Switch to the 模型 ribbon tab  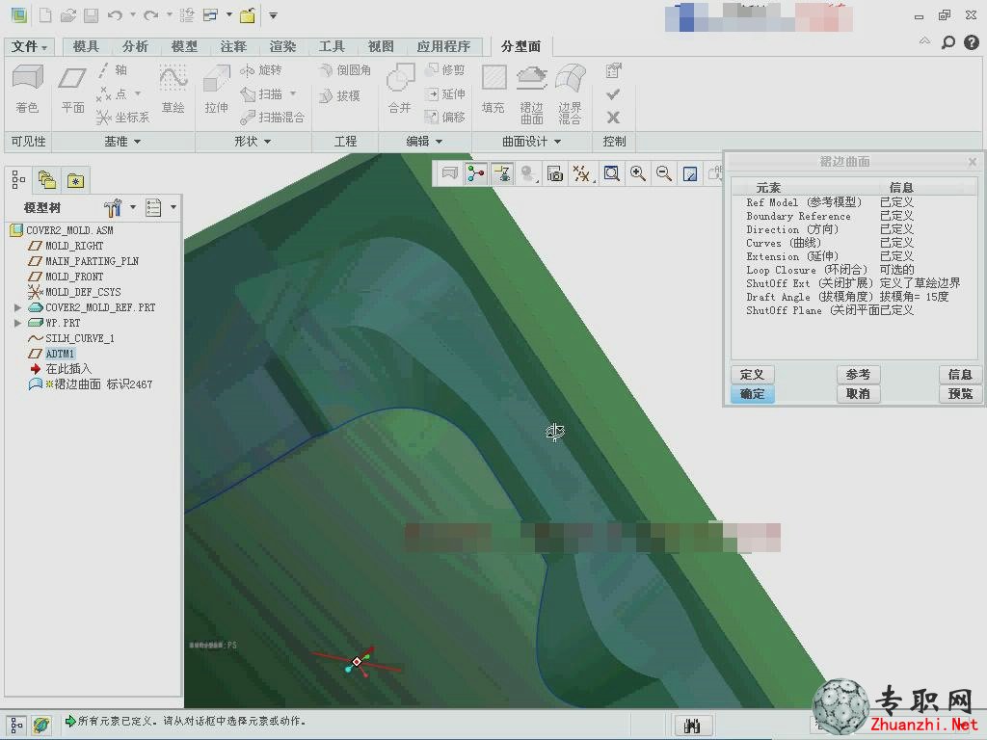pos(184,46)
